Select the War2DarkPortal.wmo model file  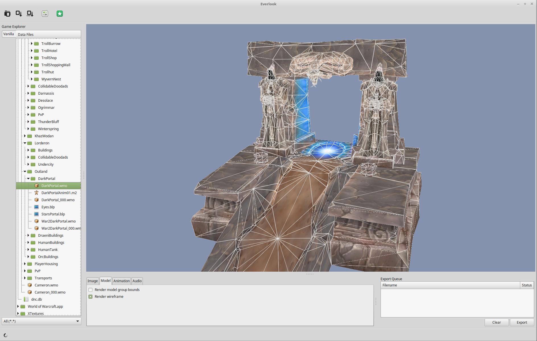point(58,221)
